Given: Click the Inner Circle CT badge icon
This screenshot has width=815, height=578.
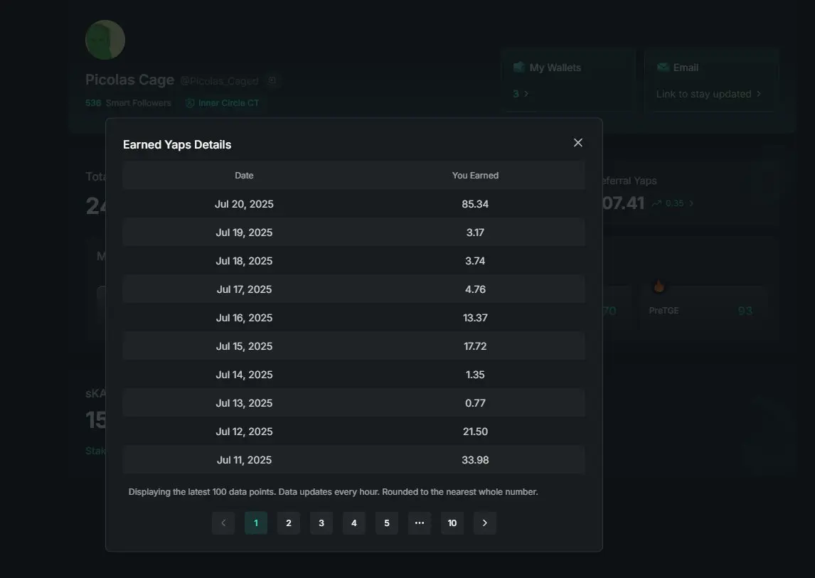Looking at the screenshot, I should coord(190,103).
